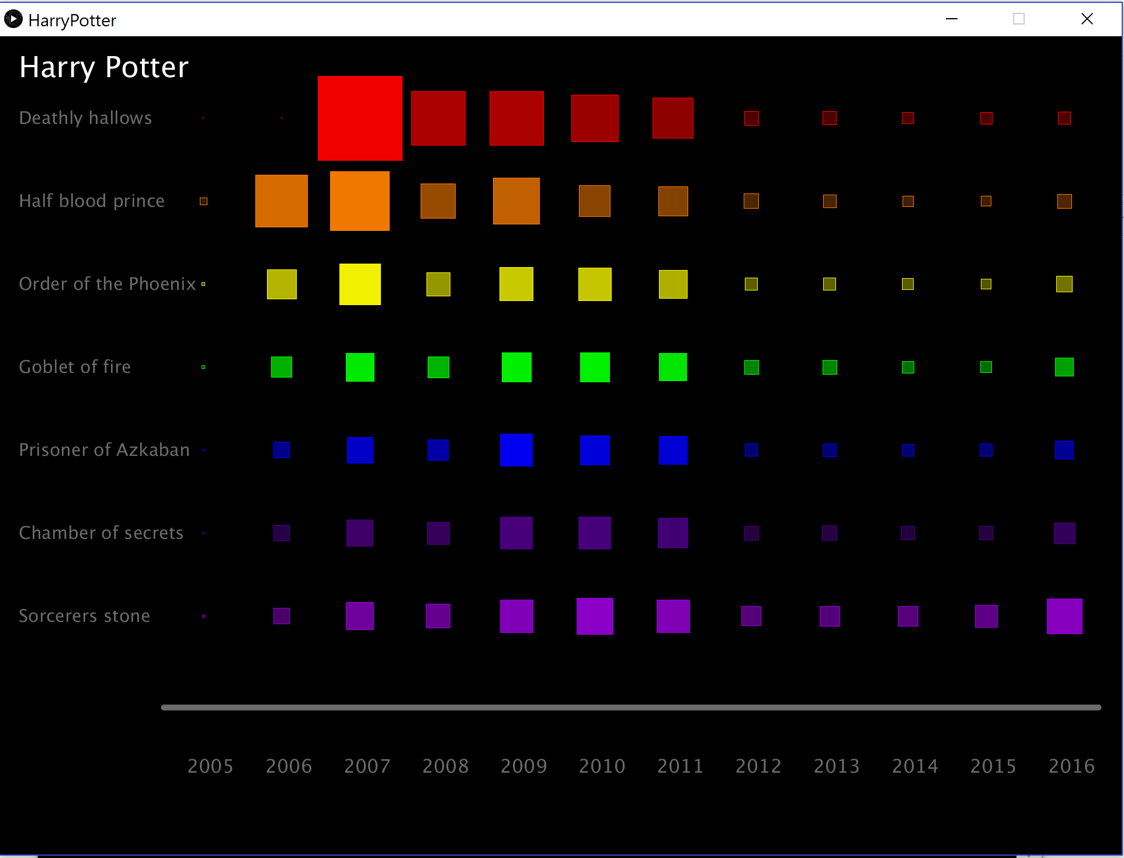
Task: Click the 2008 year label
Action: tap(445, 766)
